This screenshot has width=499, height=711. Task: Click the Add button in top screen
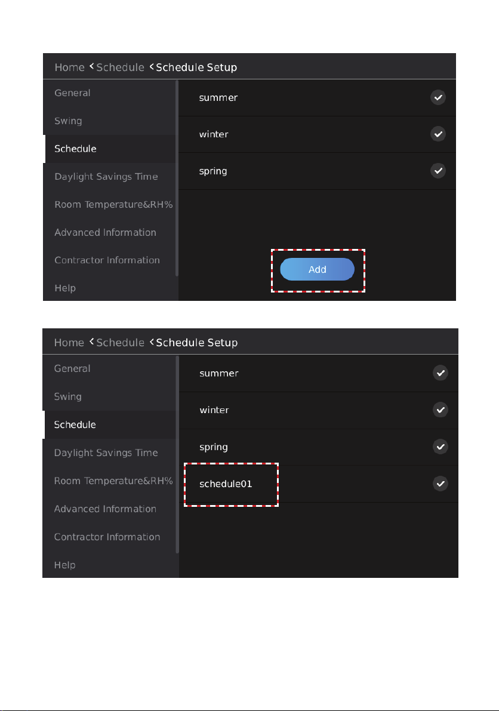click(x=318, y=269)
